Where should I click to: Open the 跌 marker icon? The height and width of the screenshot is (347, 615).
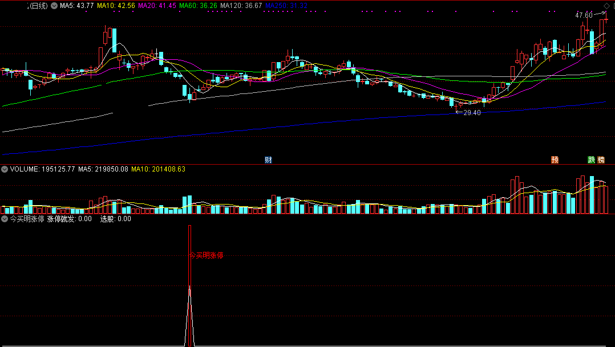pos(591,160)
